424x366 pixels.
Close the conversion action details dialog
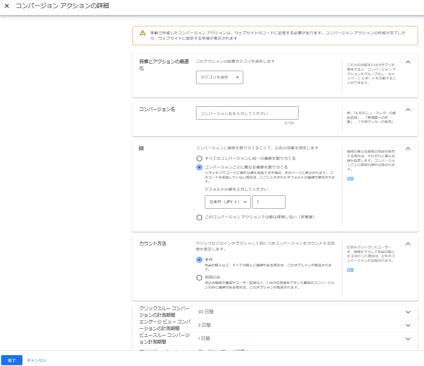(7, 7)
